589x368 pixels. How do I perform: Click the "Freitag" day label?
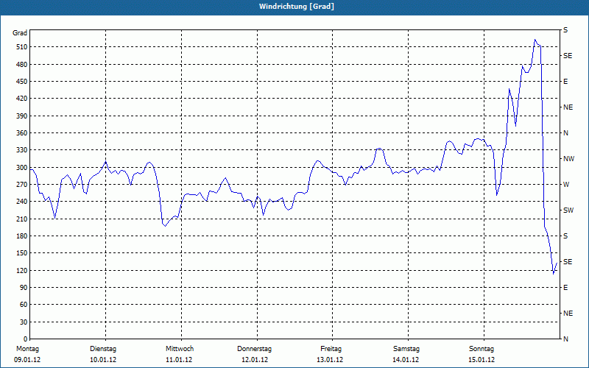click(331, 349)
